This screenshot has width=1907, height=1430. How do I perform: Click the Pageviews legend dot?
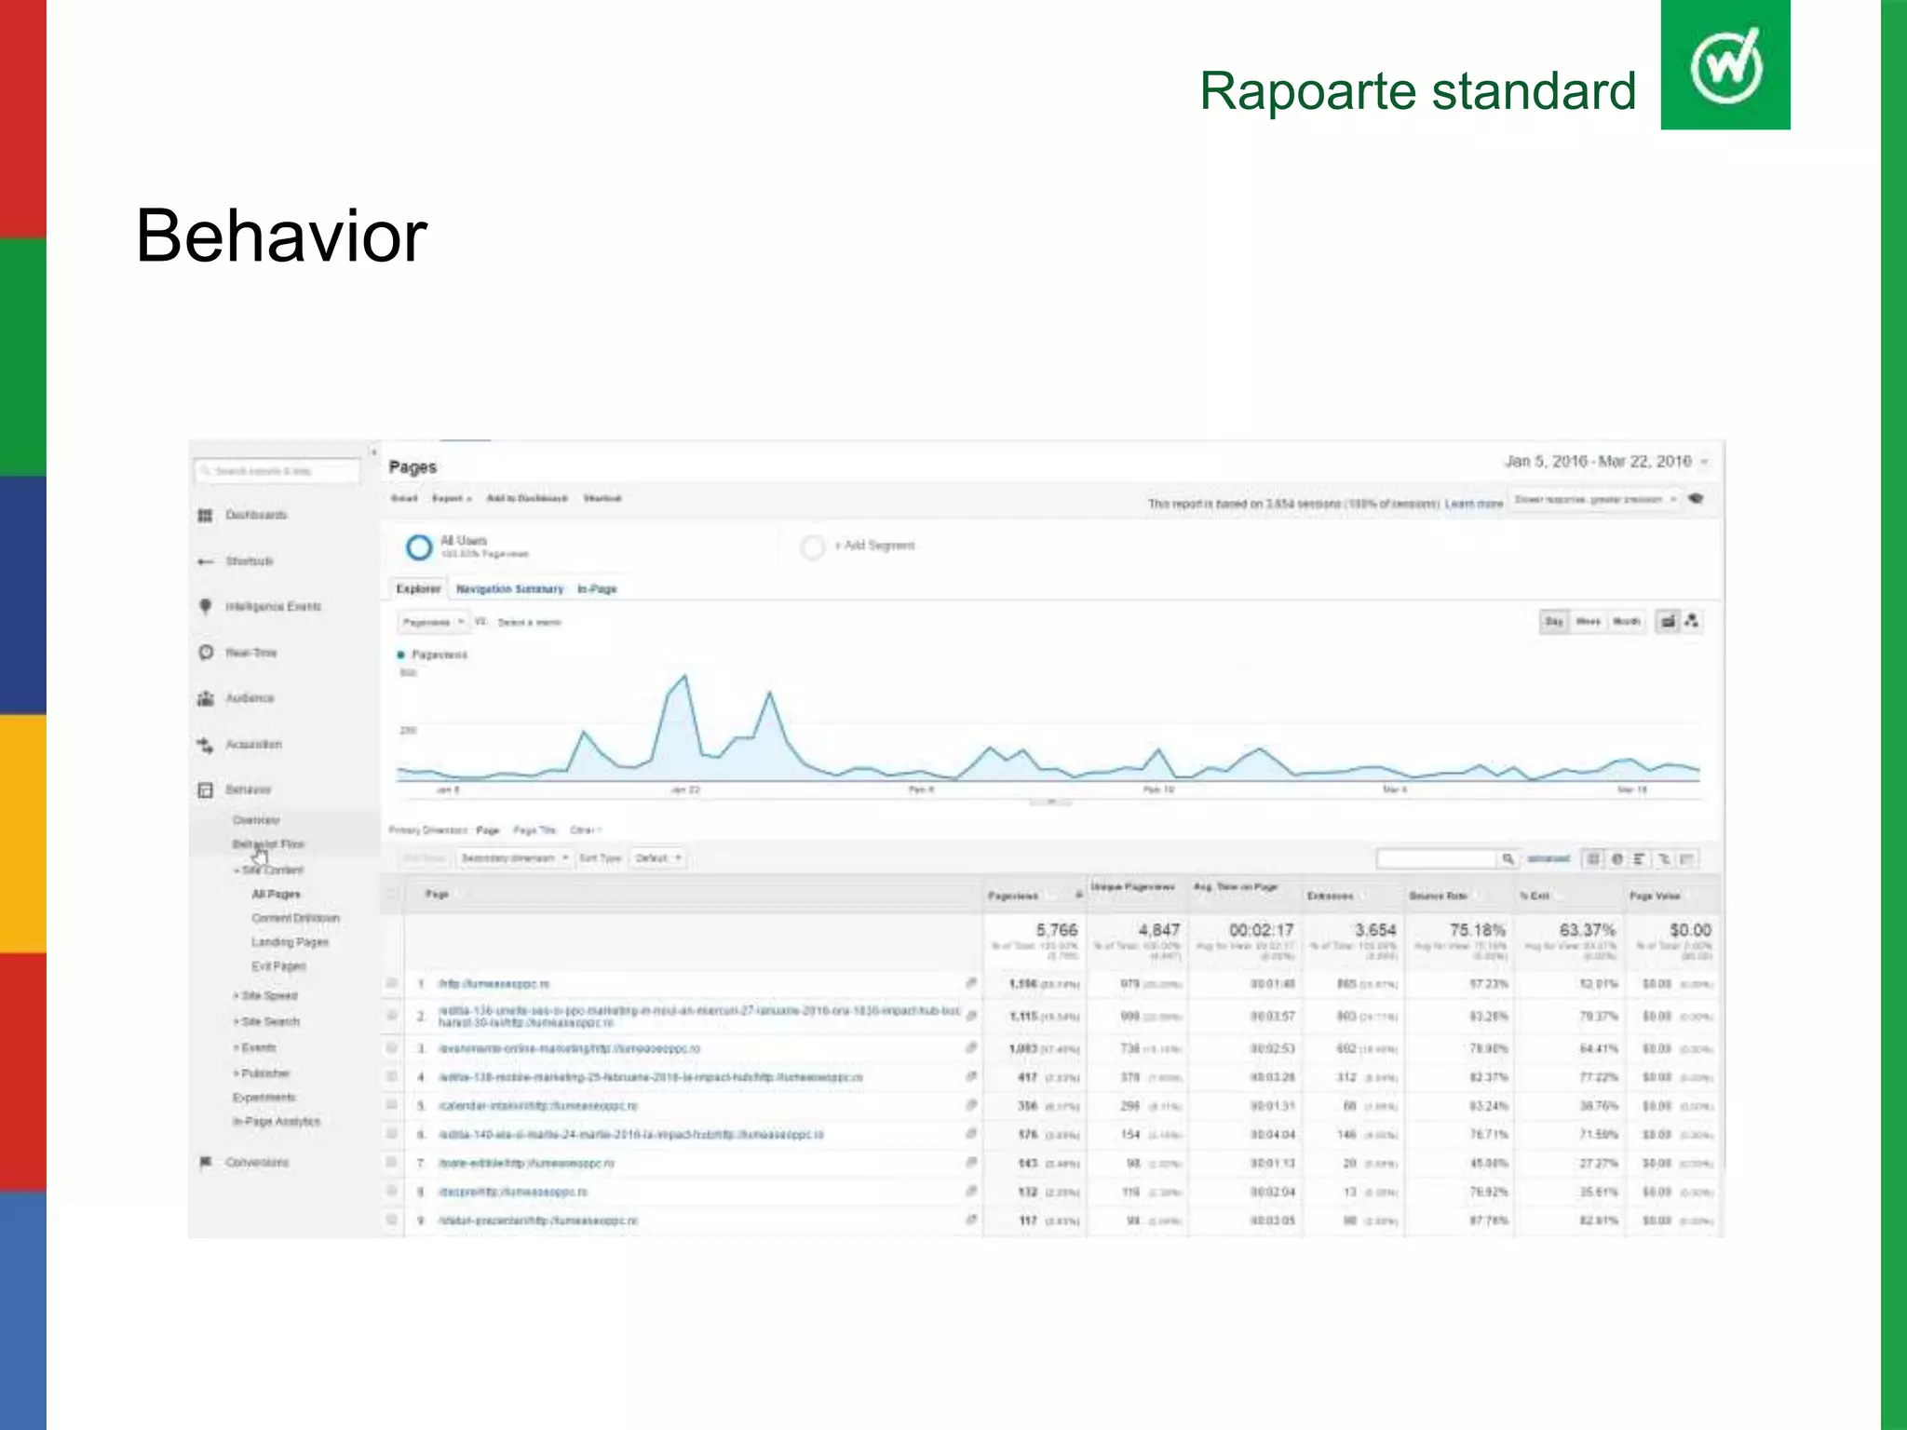coord(401,654)
